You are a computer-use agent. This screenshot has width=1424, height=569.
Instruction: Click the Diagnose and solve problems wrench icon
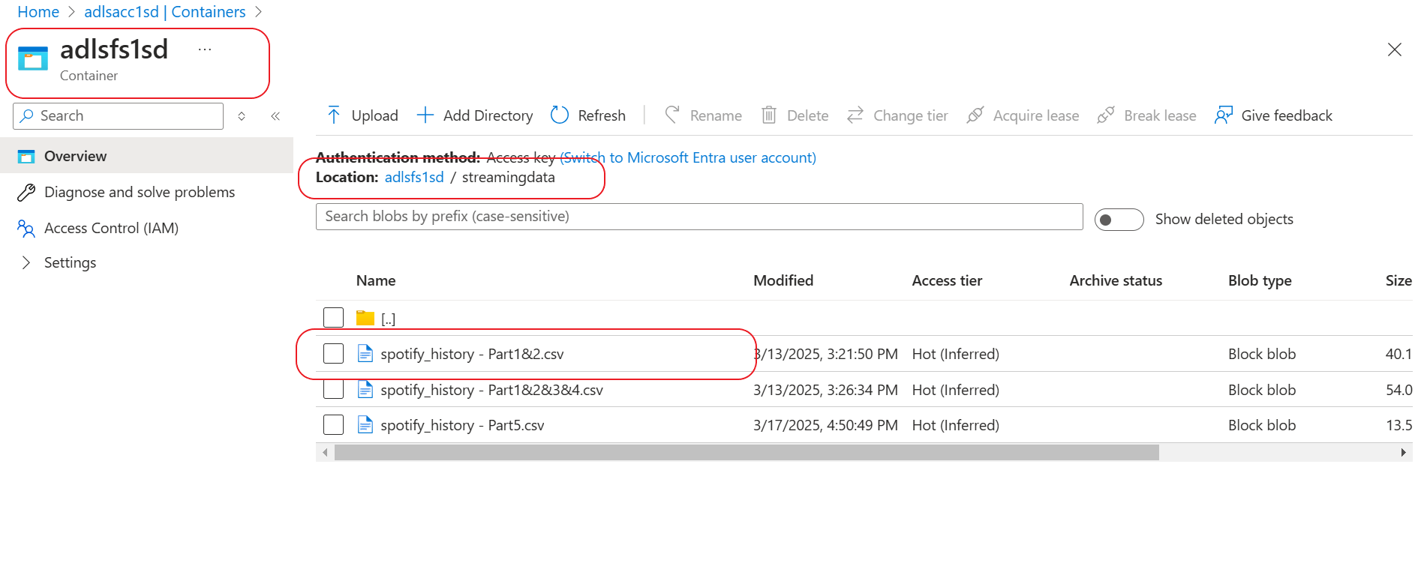pyautogui.click(x=26, y=193)
